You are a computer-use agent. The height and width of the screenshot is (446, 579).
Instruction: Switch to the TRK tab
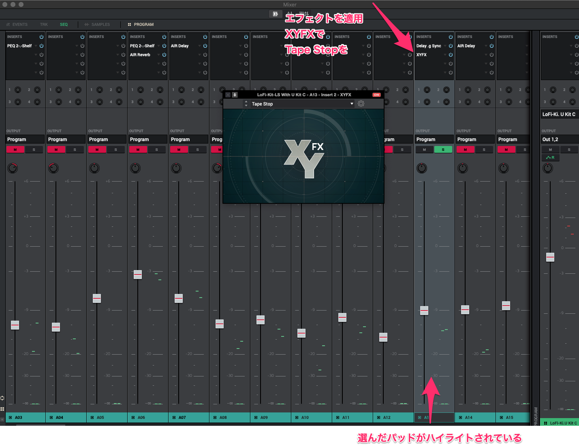point(44,25)
